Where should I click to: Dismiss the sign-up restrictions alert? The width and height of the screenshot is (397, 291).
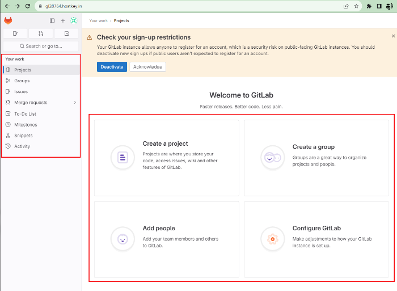[393, 36]
